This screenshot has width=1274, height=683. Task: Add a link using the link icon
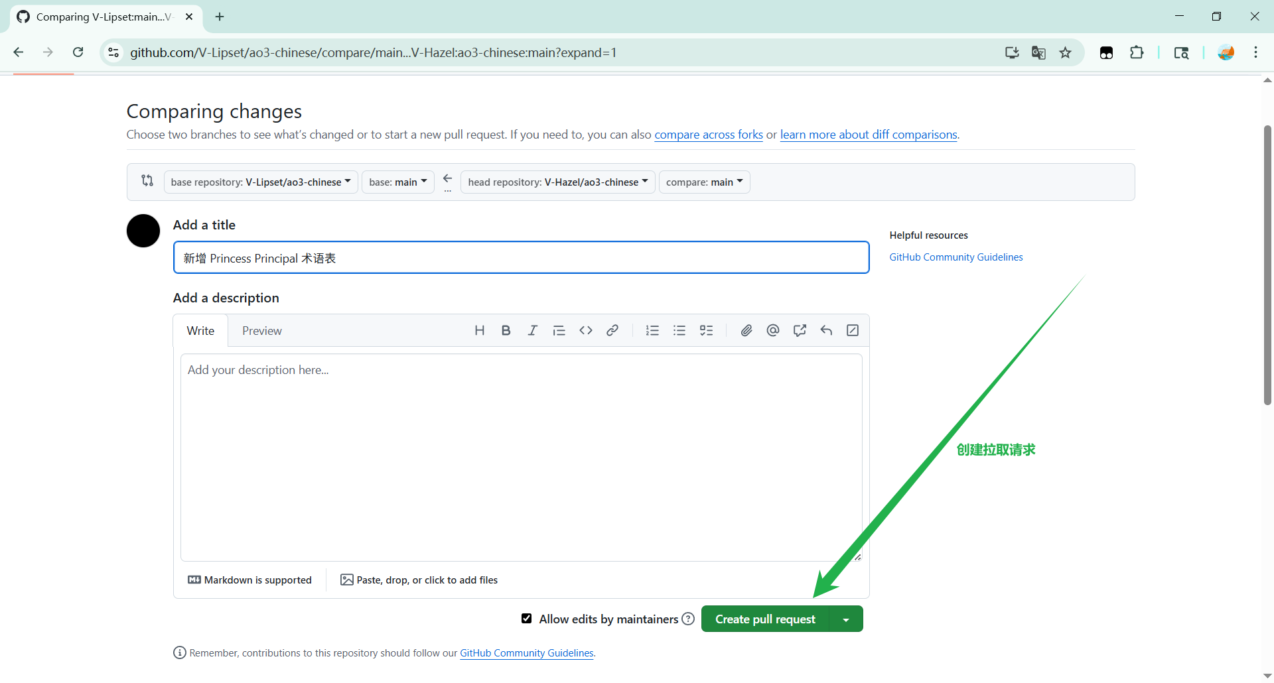coord(612,330)
